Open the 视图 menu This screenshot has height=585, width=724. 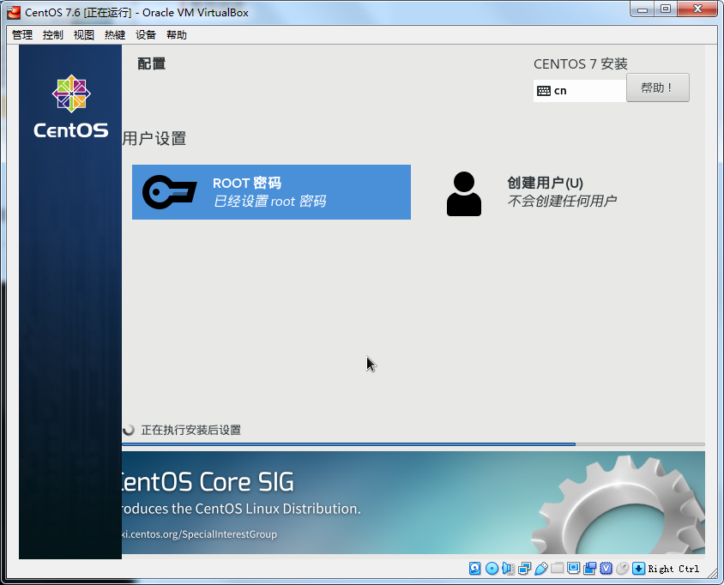coord(84,35)
